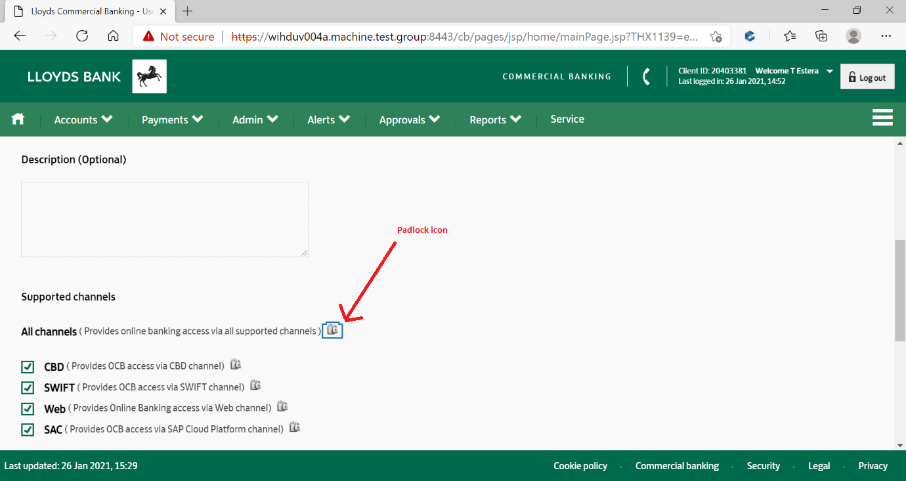Open the Collections icon in the browser toolbar
Image resolution: width=906 pixels, height=481 pixels.
tap(821, 36)
